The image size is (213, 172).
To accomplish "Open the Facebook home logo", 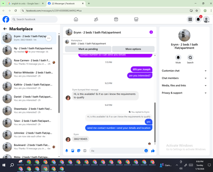I will pos(6,19).
